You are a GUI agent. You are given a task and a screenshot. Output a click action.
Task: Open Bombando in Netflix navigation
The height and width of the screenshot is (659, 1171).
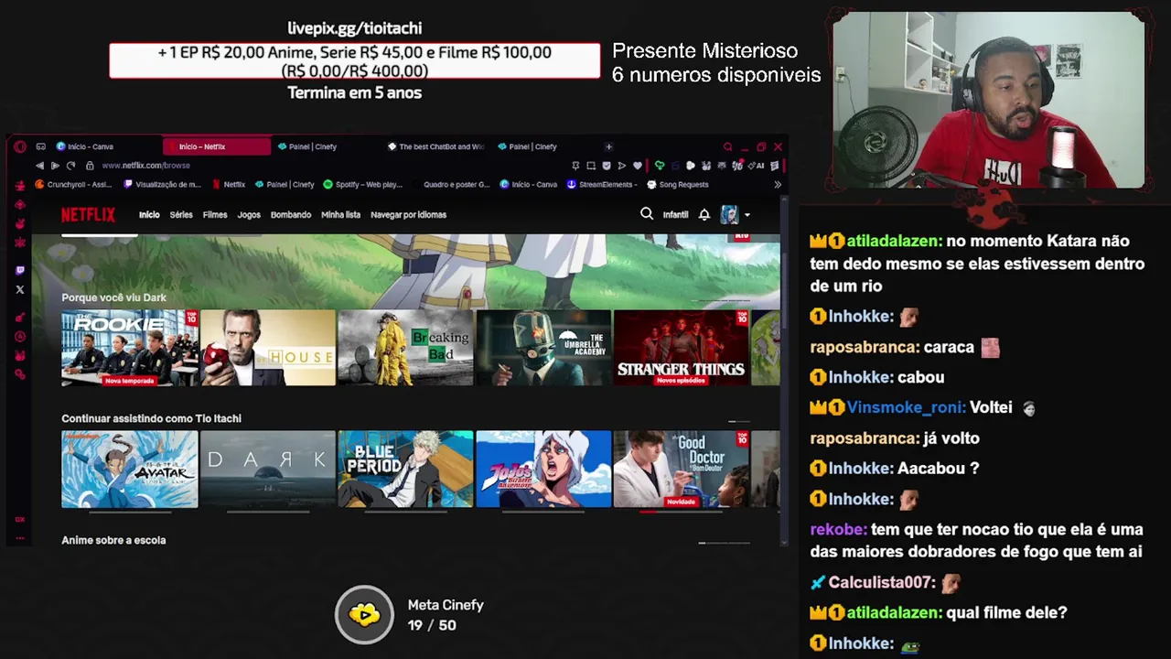click(291, 214)
